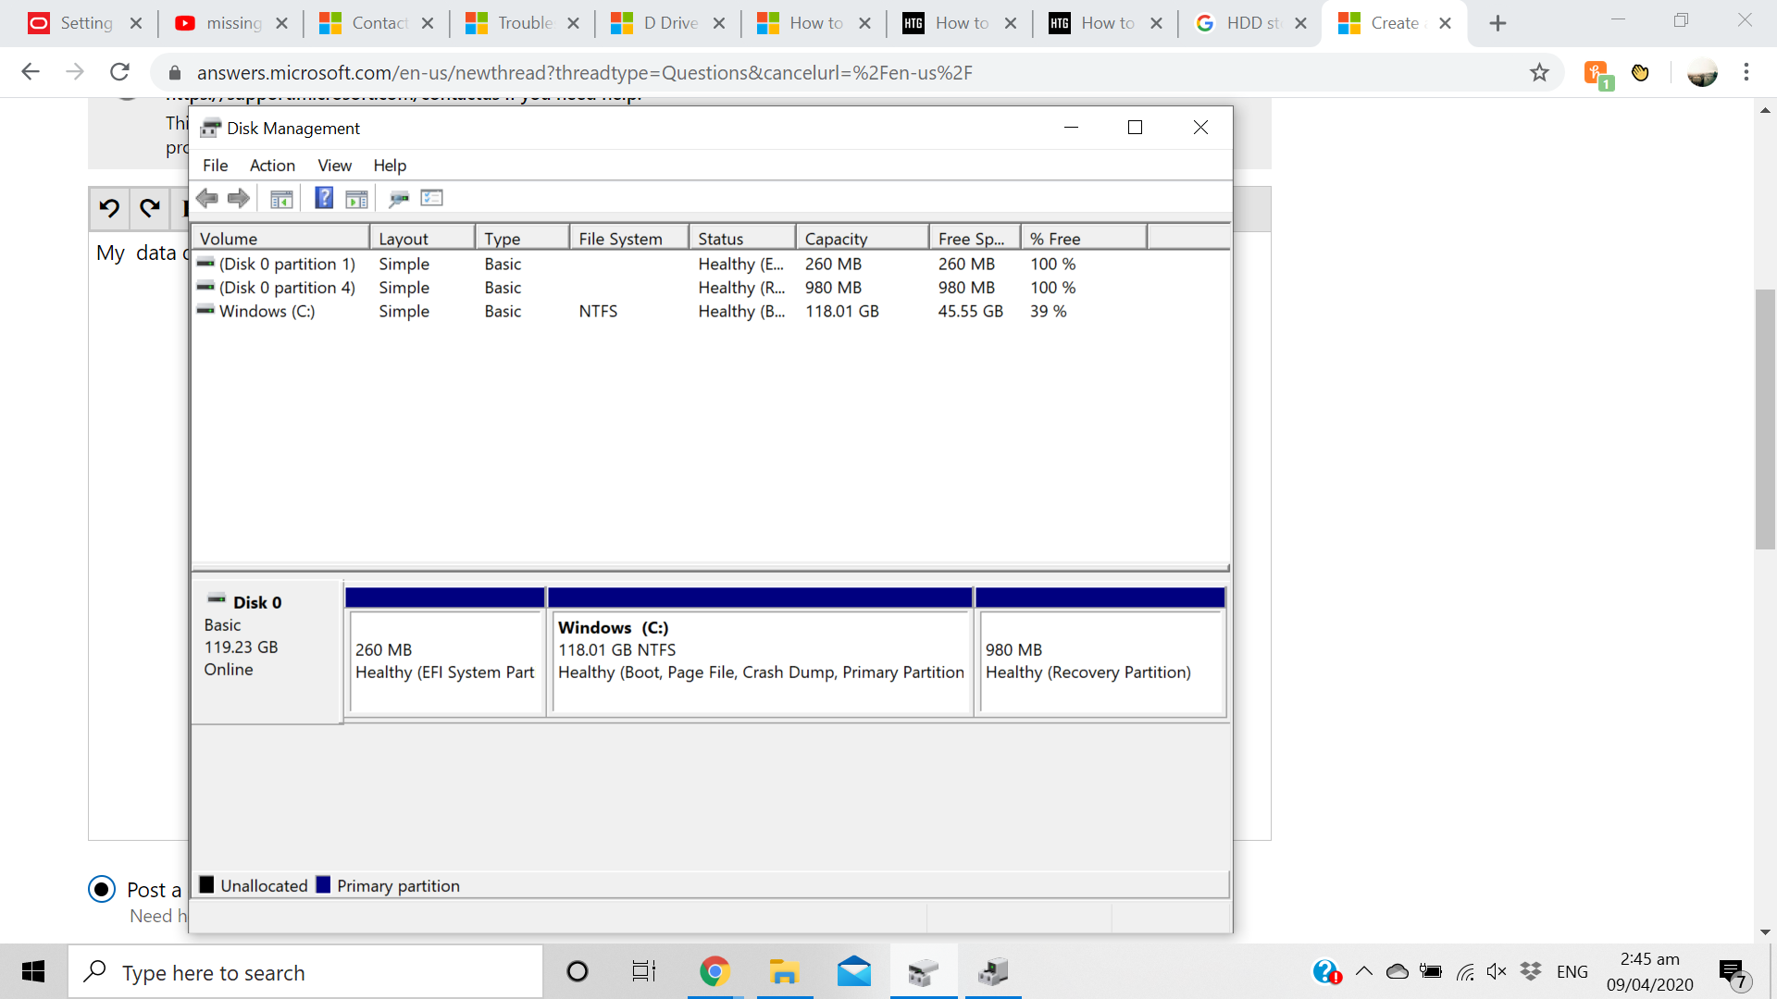
Task: Click the black Unallocated legend swatch
Action: point(207,885)
